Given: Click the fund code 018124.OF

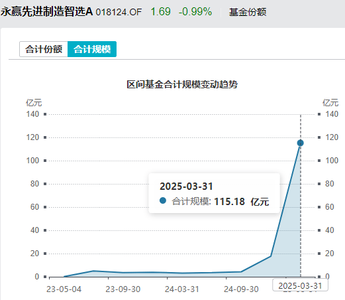Looking at the screenshot, I should 119,12.
